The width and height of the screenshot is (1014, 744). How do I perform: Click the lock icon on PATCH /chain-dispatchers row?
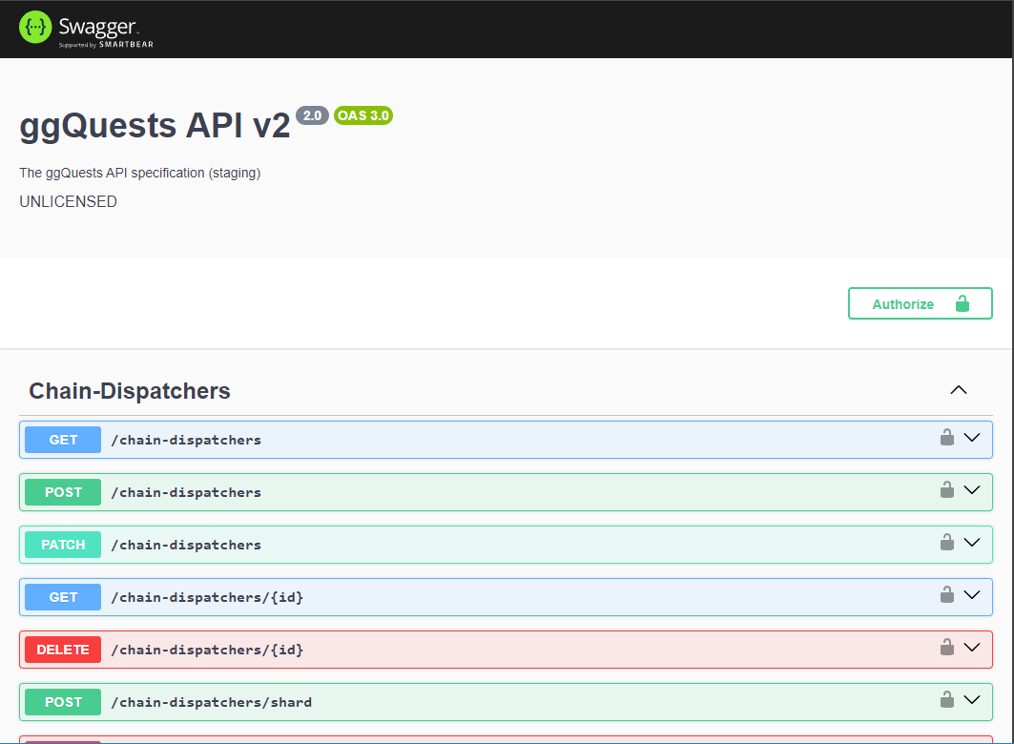[x=946, y=543]
